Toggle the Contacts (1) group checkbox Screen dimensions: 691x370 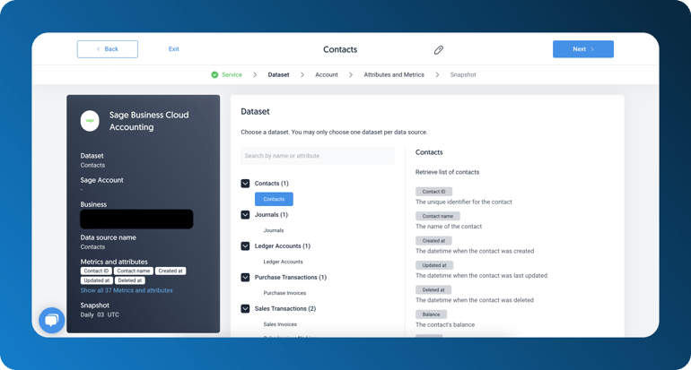(245, 184)
